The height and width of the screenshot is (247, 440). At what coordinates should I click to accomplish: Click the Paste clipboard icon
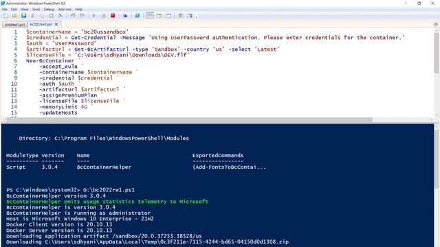click(x=51, y=16)
